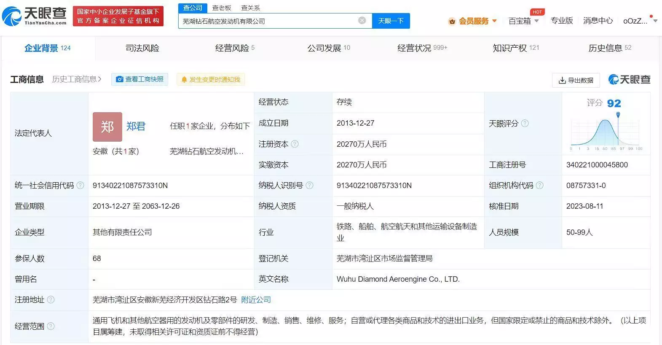This screenshot has height=345, width=662.
Task: Open the 郑君 legal representative link
Action: (136, 127)
